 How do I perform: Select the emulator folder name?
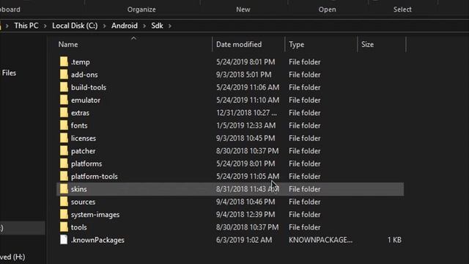[86, 100]
